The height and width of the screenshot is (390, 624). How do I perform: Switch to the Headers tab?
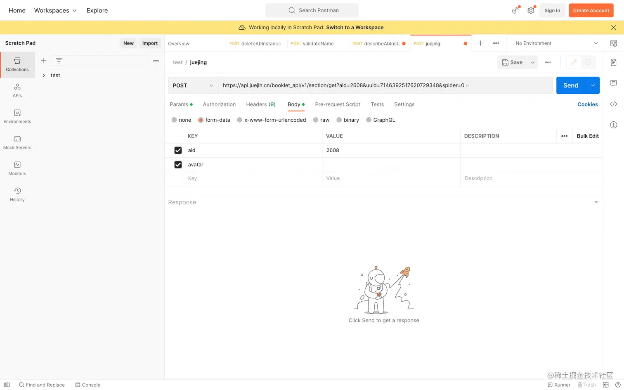pyautogui.click(x=261, y=105)
